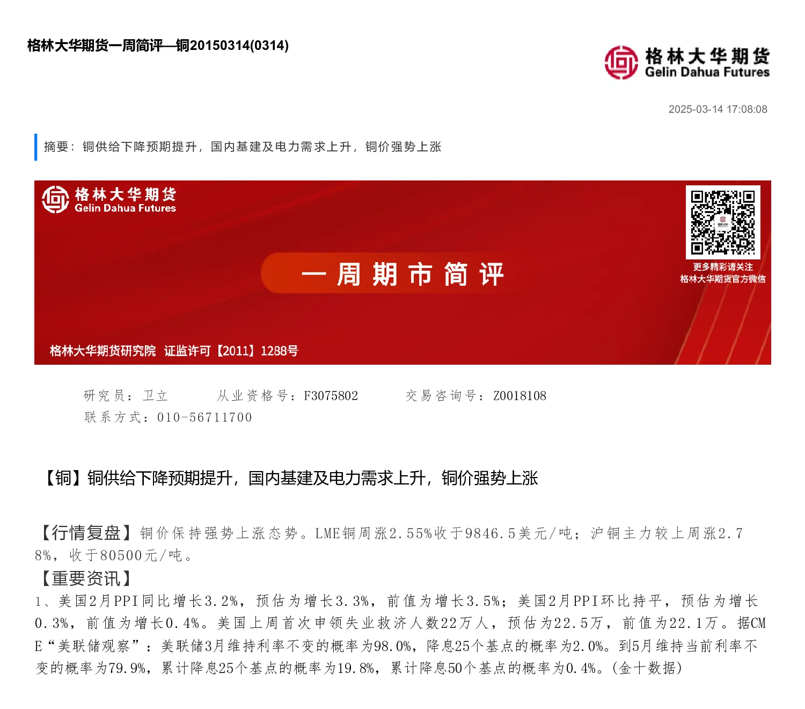Click the text 格林大华期货研究院 on the banner
The image size is (805, 709).
tap(103, 351)
